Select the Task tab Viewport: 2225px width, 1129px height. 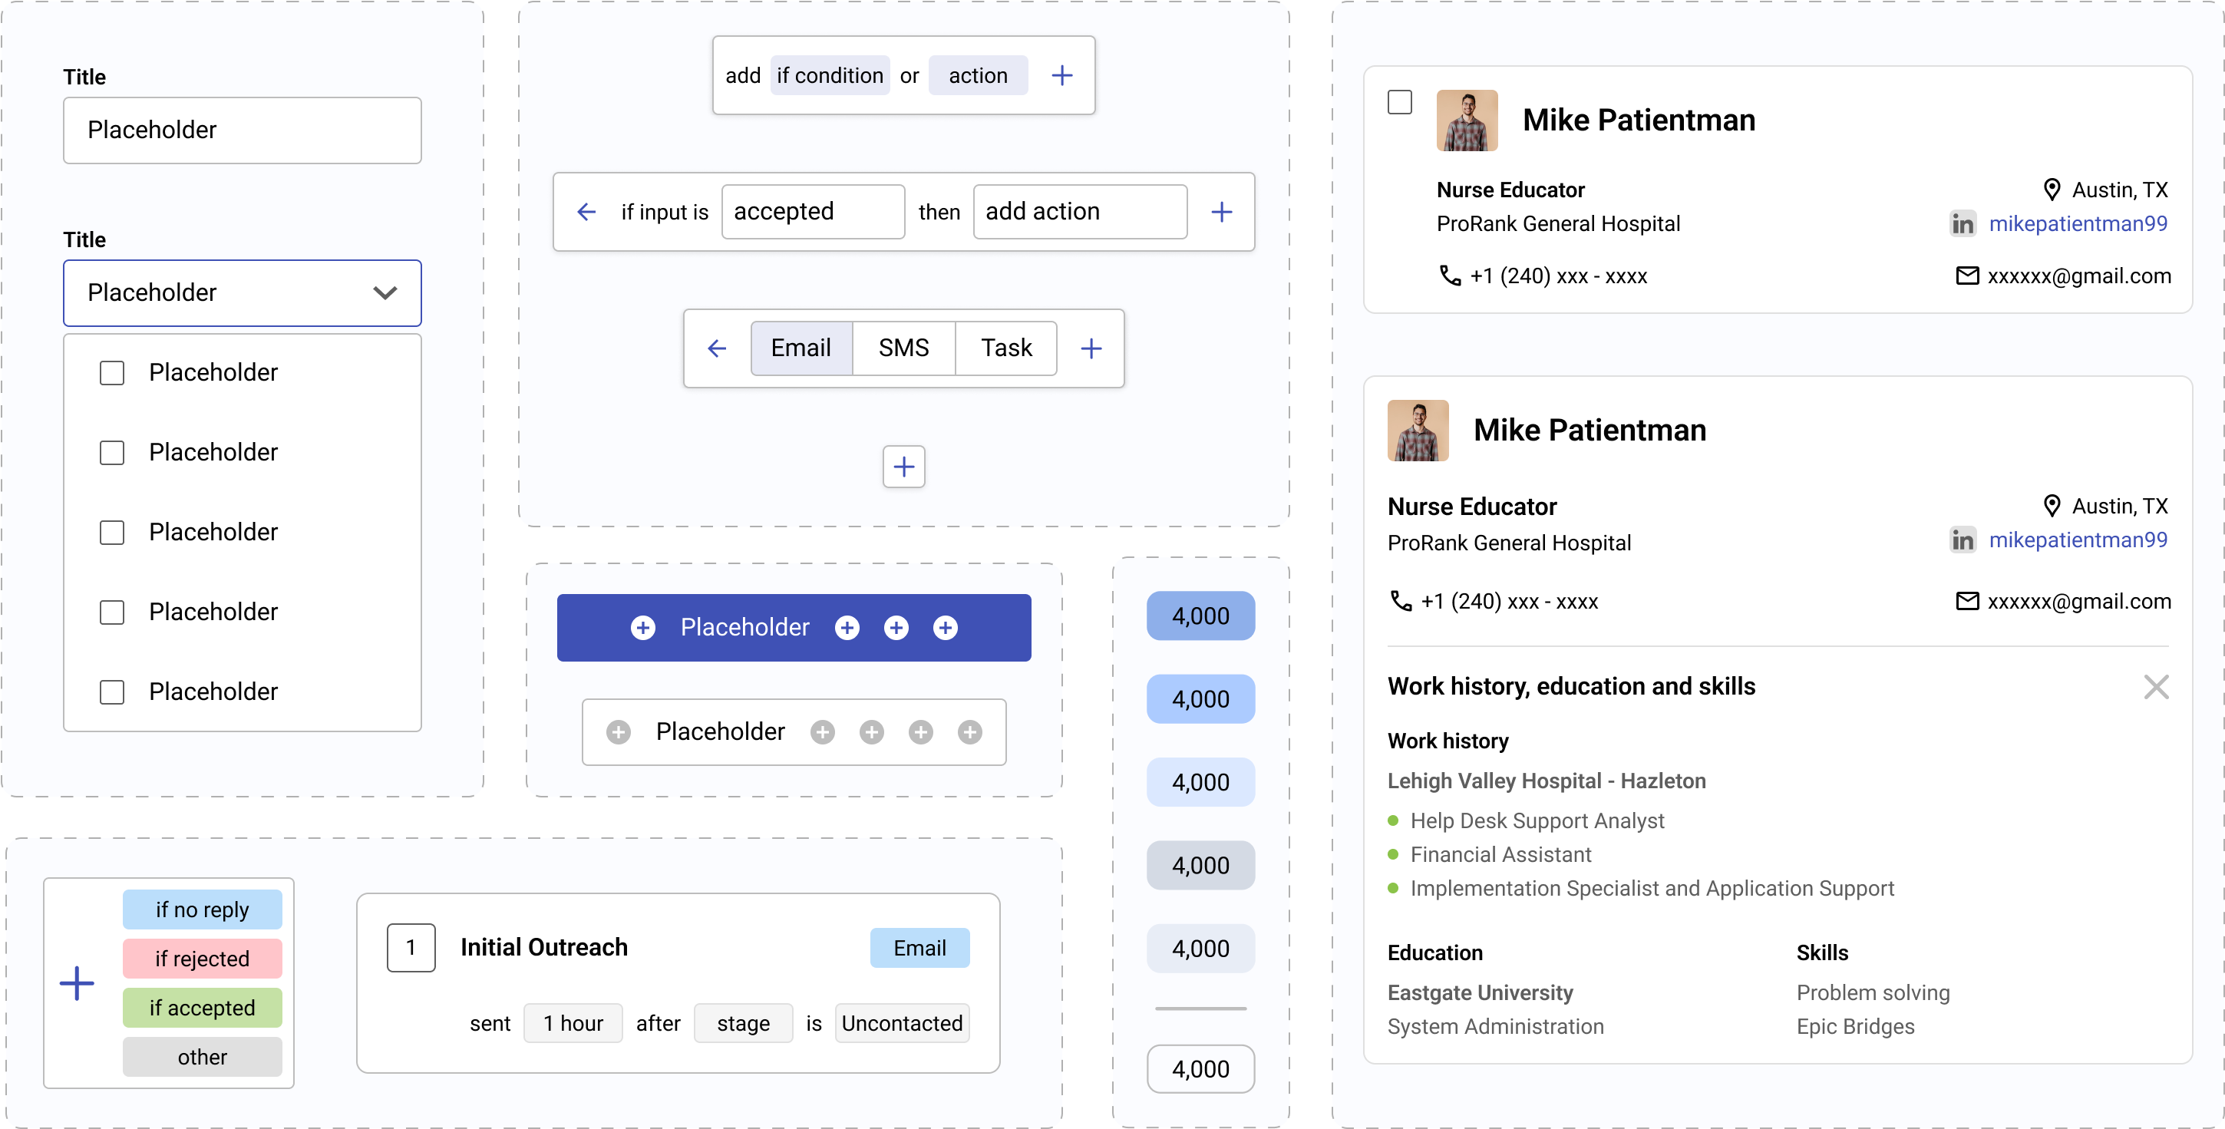[1006, 348]
